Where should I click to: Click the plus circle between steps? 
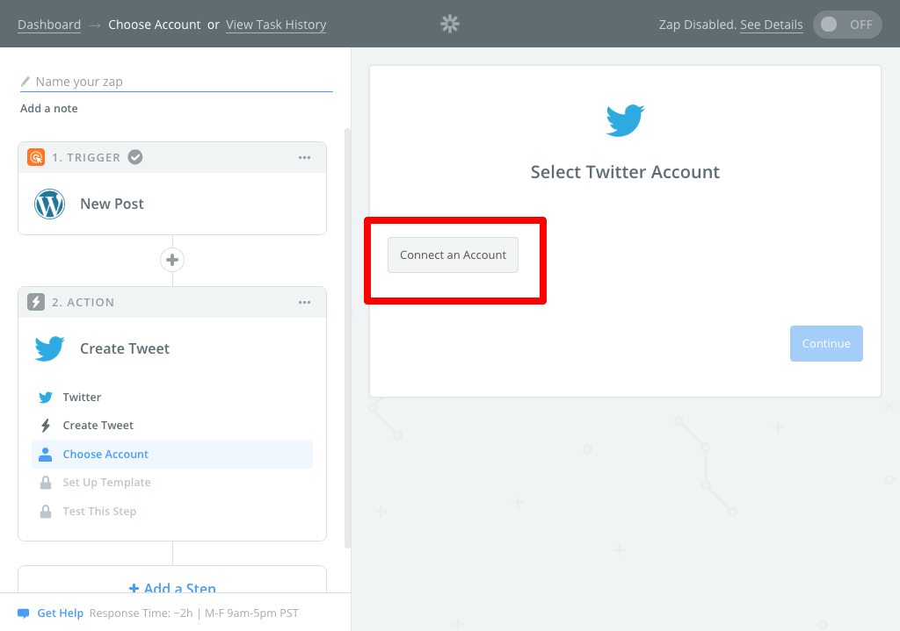click(172, 260)
